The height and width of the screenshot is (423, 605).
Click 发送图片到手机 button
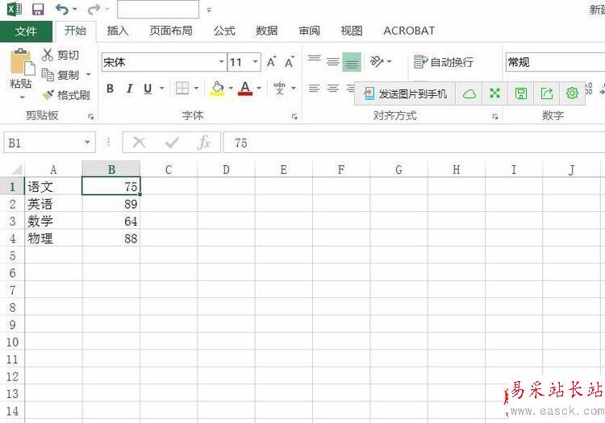(405, 93)
